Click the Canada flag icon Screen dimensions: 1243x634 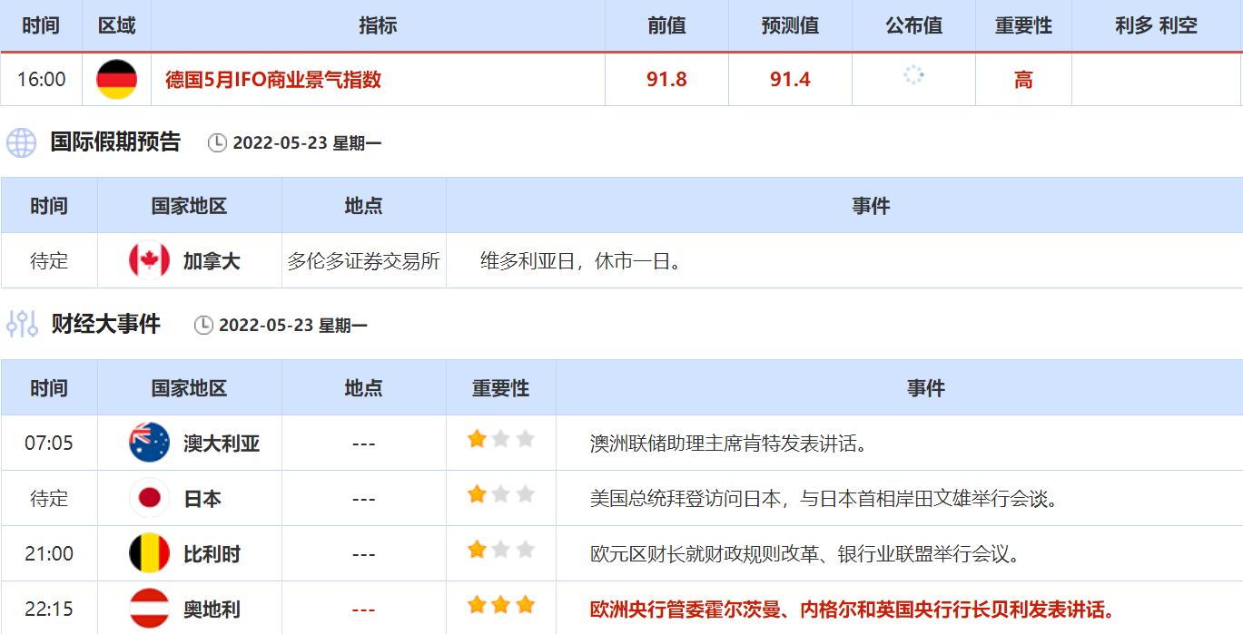(x=149, y=261)
